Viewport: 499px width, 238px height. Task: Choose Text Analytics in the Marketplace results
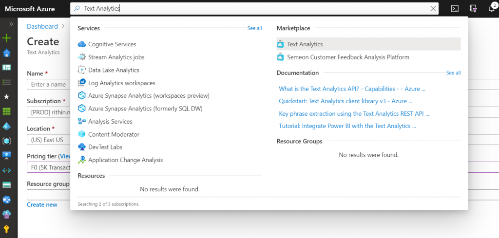pos(305,44)
